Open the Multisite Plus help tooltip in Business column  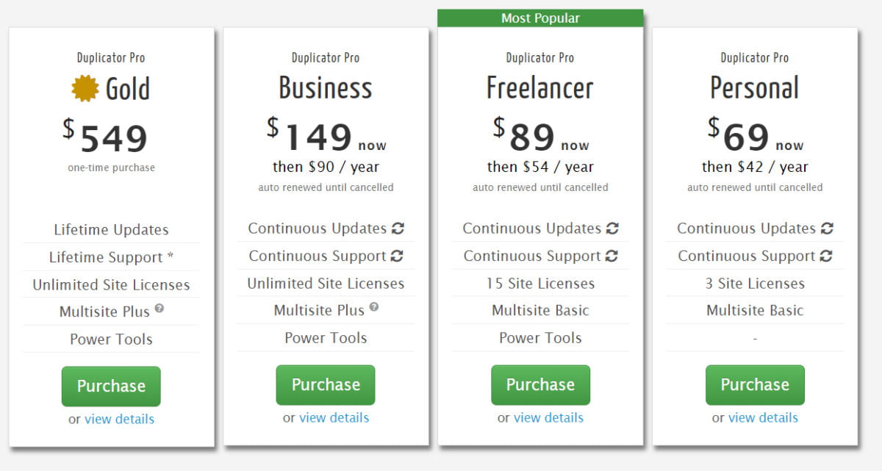click(373, 307)
